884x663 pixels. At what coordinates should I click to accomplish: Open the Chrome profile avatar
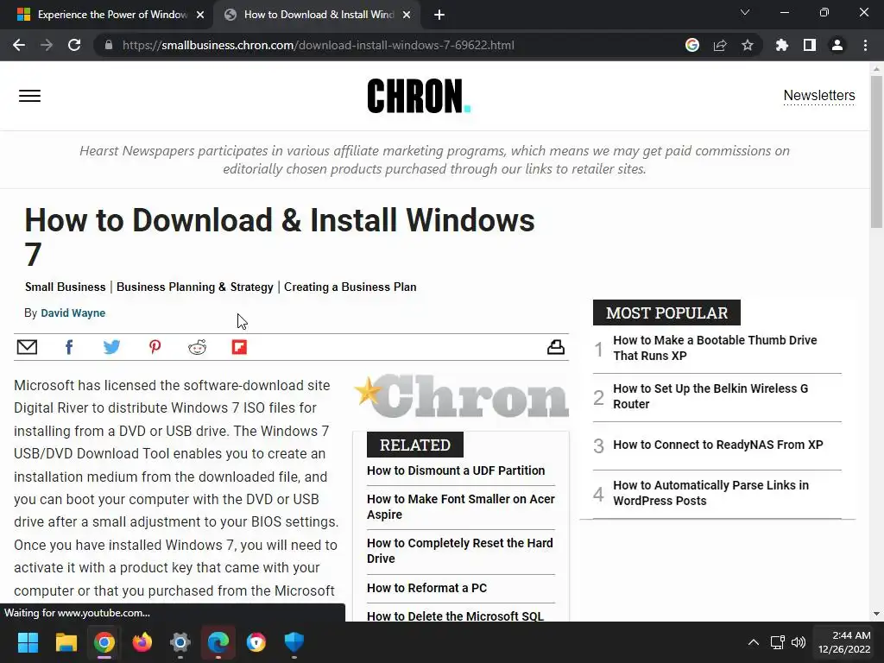click(x=837, y=45)
